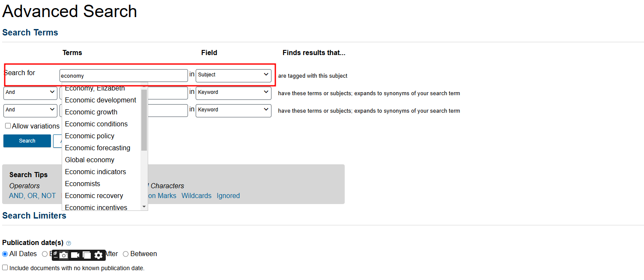Screen dimensions: 644x280
Task: Select "Global economy" suggestion
Action: (89, 160)
